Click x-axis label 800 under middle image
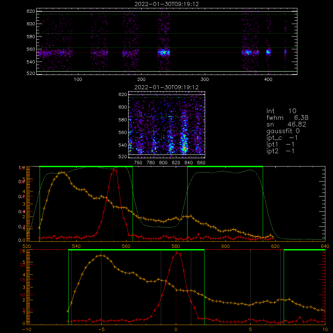Screen dimensions: 333x333 (x=163, y=163)
